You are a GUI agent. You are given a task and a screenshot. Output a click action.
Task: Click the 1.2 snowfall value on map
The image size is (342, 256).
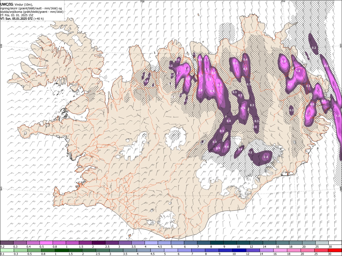coord(187,69)
